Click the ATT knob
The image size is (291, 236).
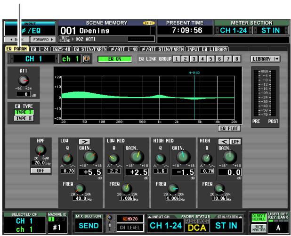(24, 81)
